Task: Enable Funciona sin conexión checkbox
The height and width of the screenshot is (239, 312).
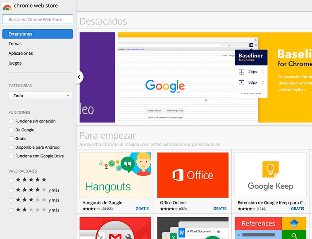Action: [x=11, y=121]
